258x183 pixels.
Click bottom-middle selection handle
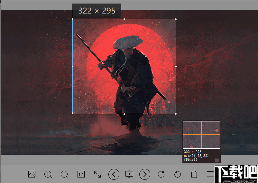click(x=124, y=114)
